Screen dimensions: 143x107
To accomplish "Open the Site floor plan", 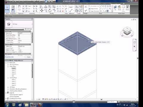I will [13, 76].
